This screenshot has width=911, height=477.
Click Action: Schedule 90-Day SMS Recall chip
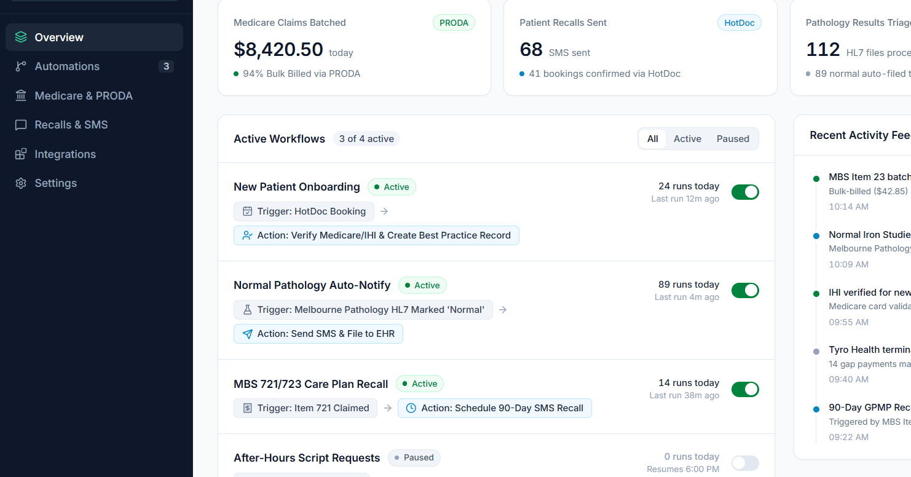click(x=495, y=408)
